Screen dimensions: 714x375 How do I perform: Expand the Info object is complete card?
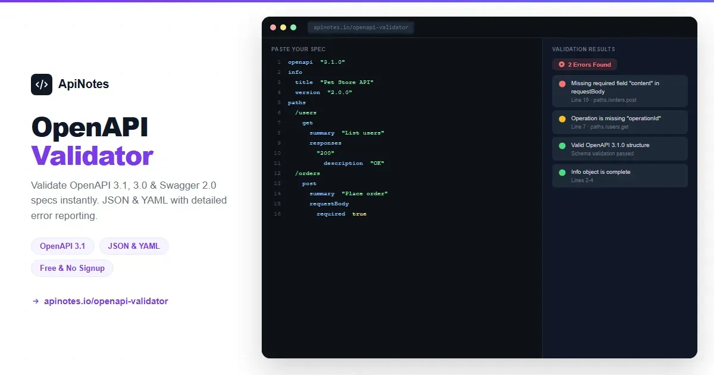(619, 175)
